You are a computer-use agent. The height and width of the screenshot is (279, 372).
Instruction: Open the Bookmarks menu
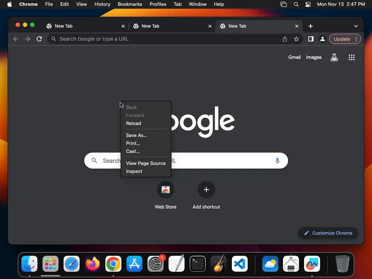point(130,4)
